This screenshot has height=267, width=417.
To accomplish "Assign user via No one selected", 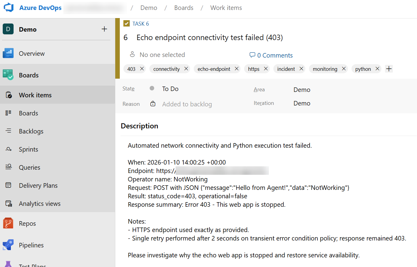I will pos(162,55).
